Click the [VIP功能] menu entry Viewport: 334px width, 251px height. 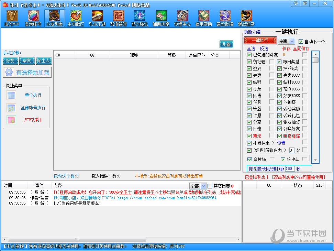coord(32,120)
